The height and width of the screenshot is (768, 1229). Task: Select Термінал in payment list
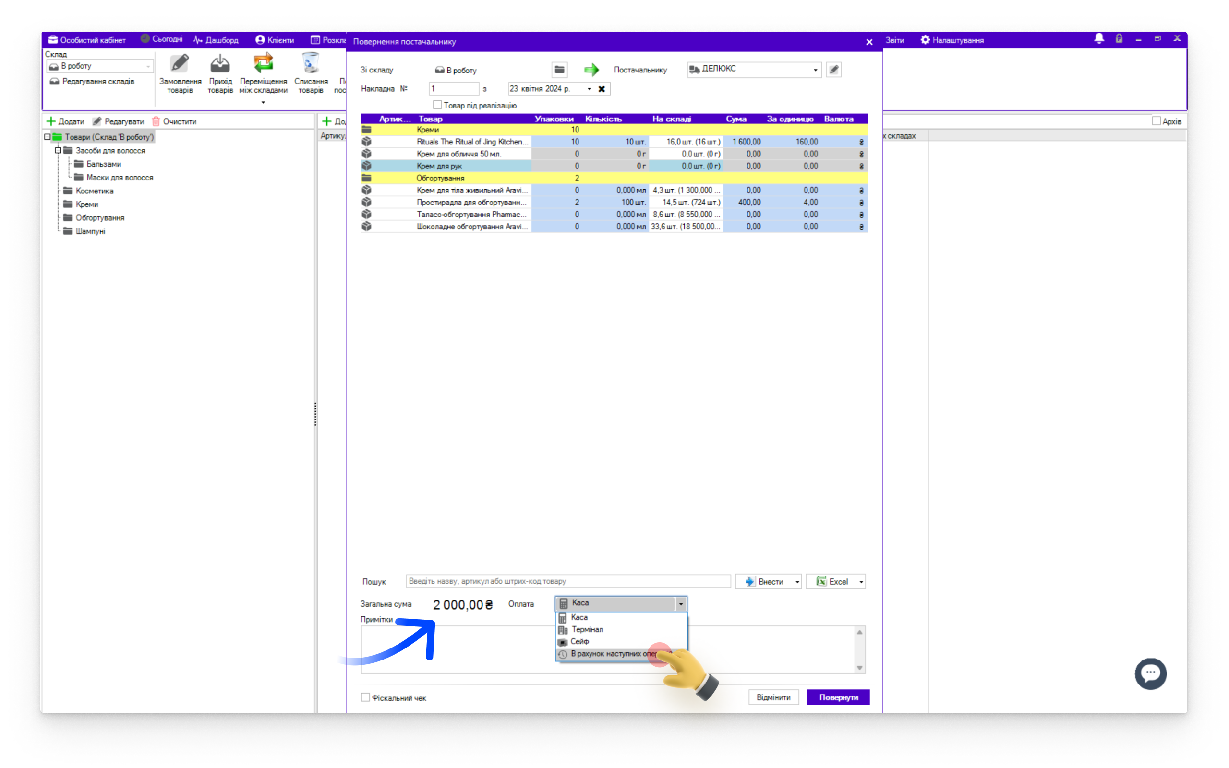[x=621, y=630]
